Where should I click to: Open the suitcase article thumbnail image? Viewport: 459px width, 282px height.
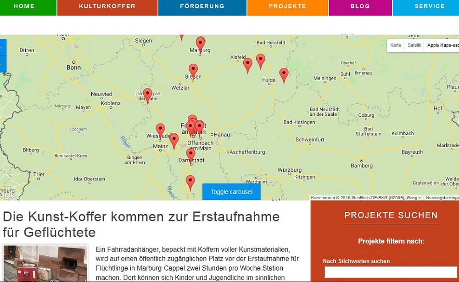point(45,264)
